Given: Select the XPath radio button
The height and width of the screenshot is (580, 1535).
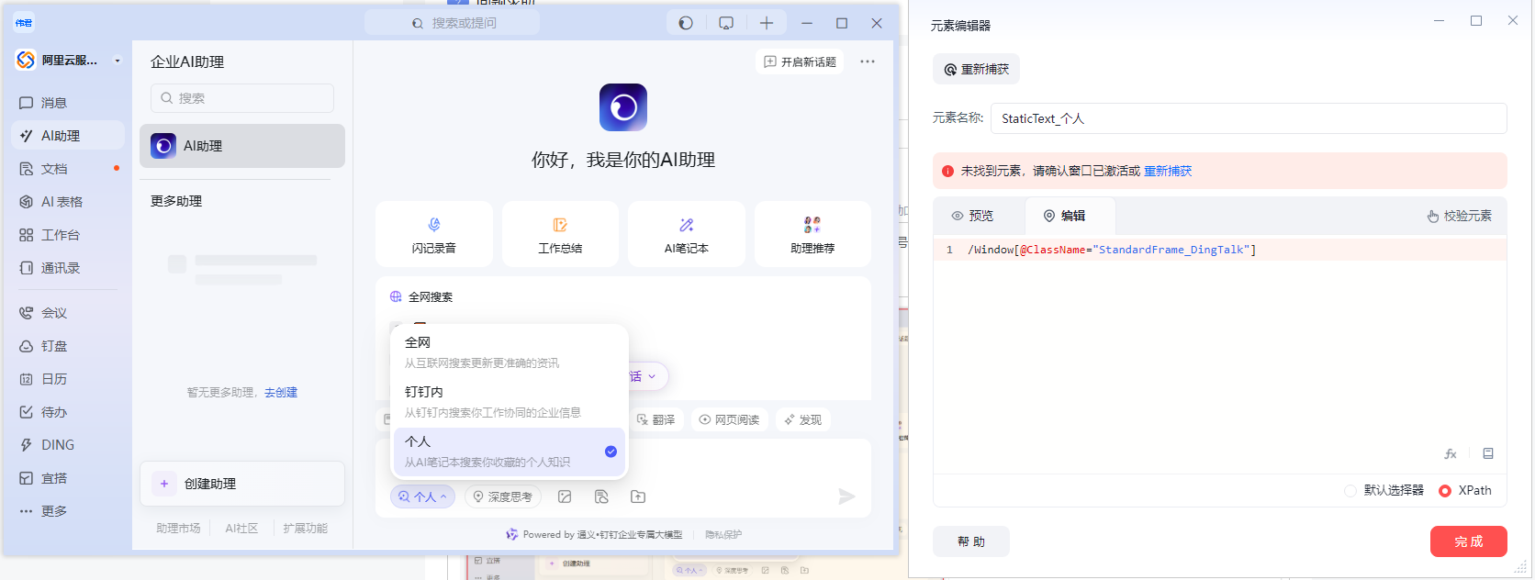Looking at the screenshot, I should tap(1445, 491).
